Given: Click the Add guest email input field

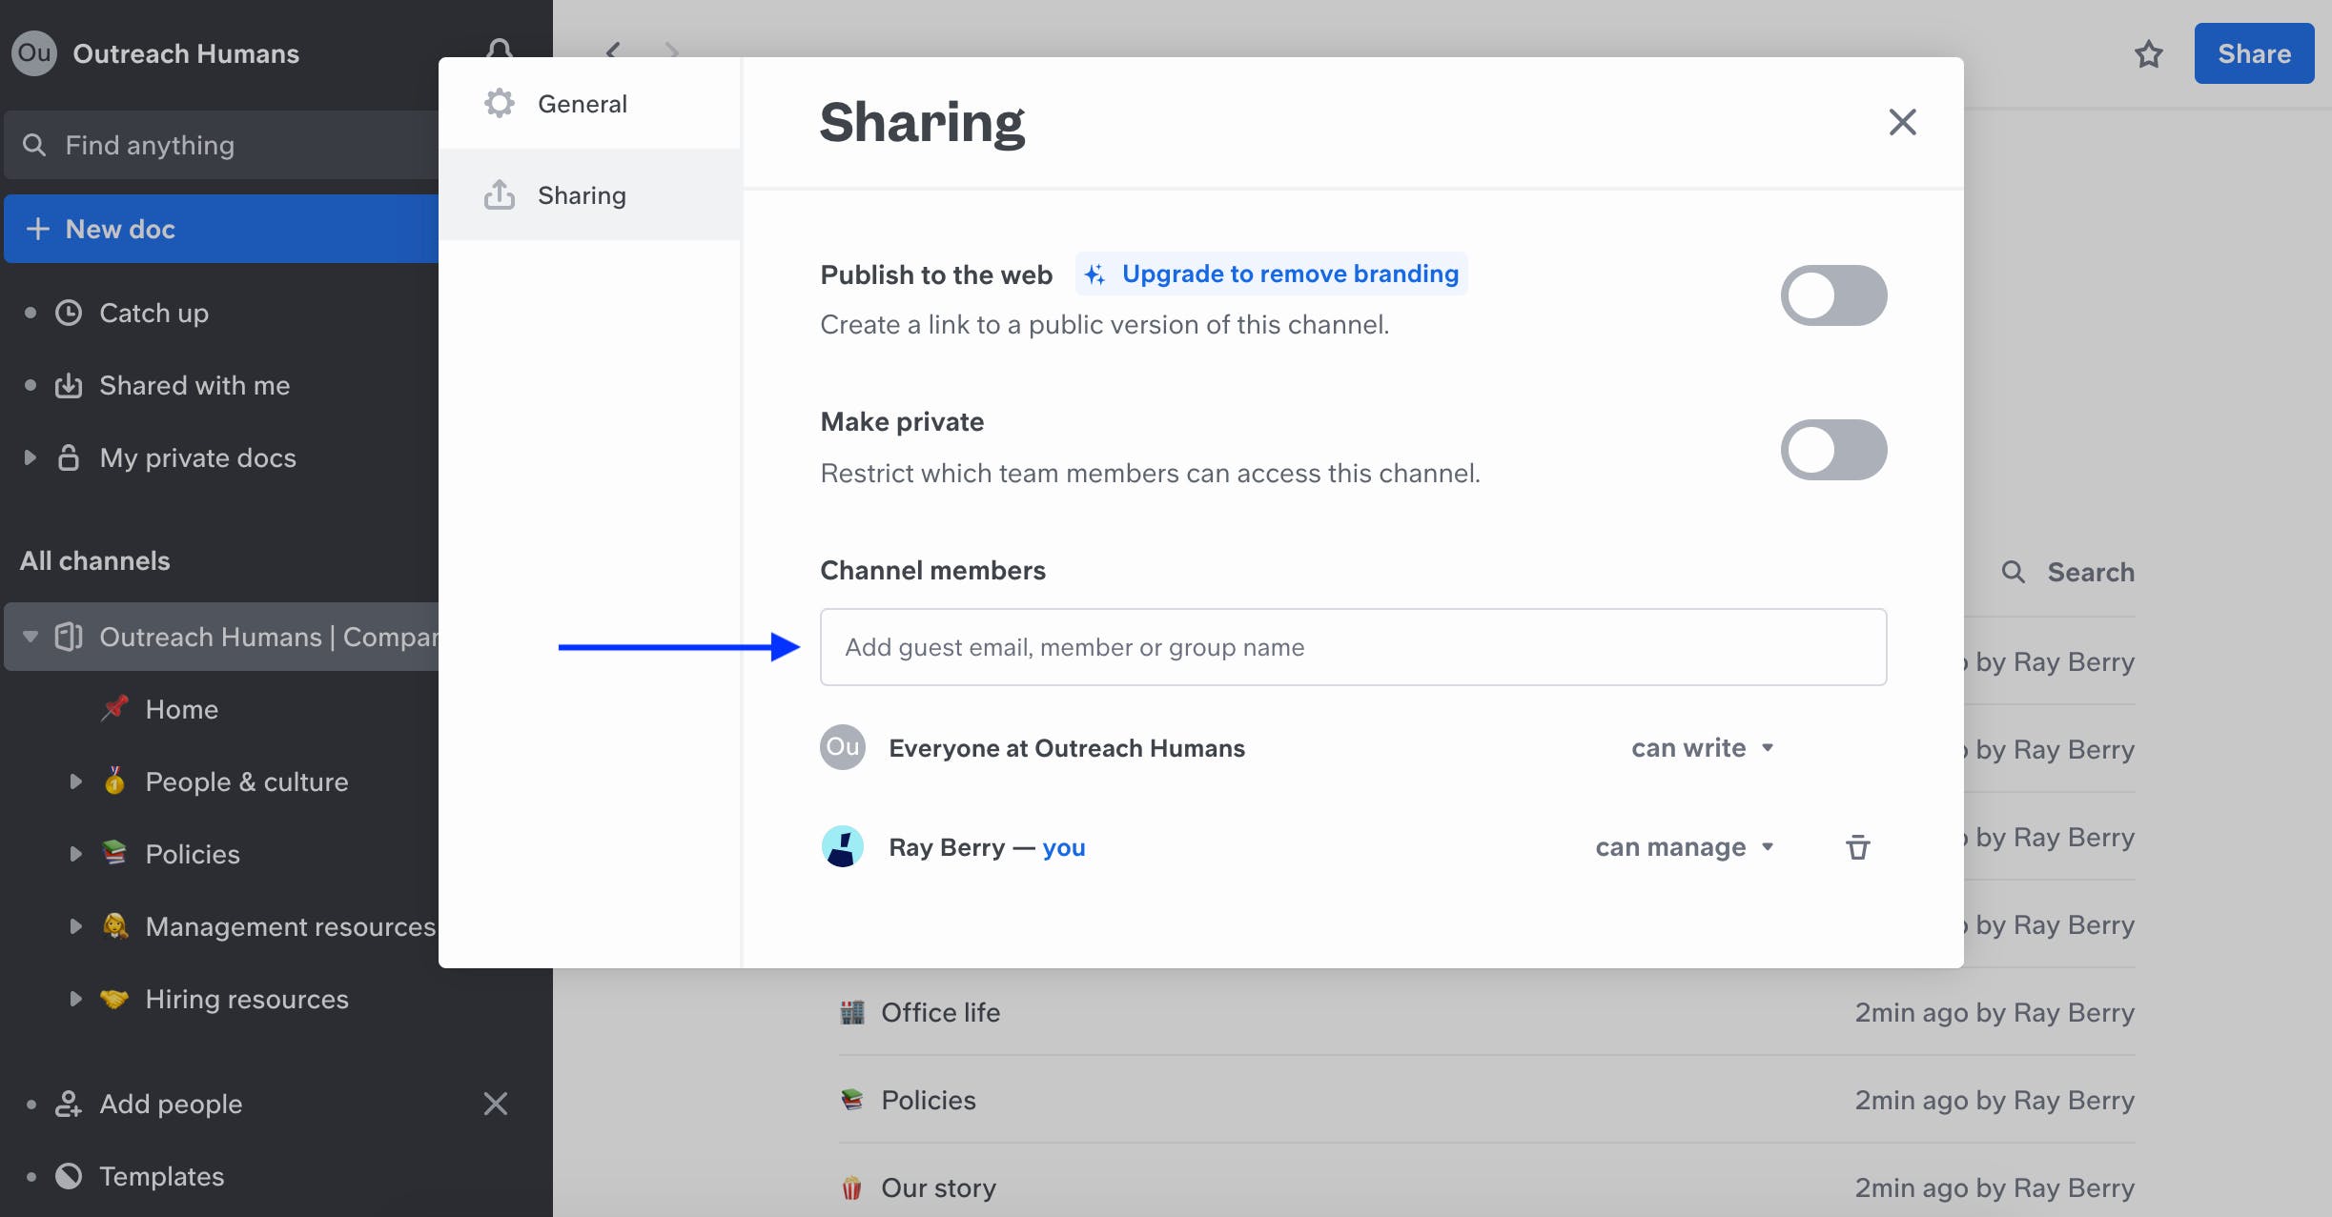Looking at the screenshot, I should coord(1353,647).
